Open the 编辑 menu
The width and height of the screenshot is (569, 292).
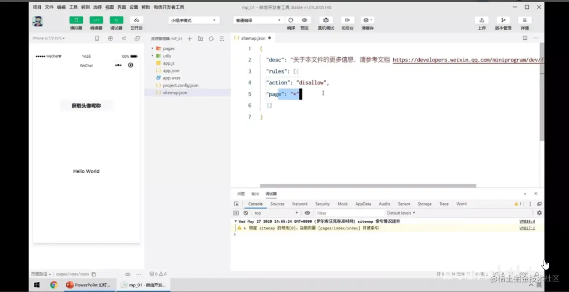(61, 7)
